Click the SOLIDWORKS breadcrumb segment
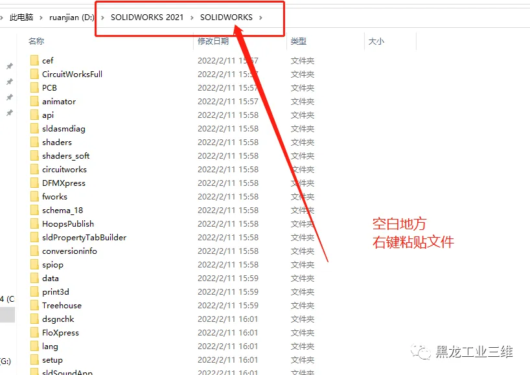Viewport: 530px width, 375px height. click(226, 17)
